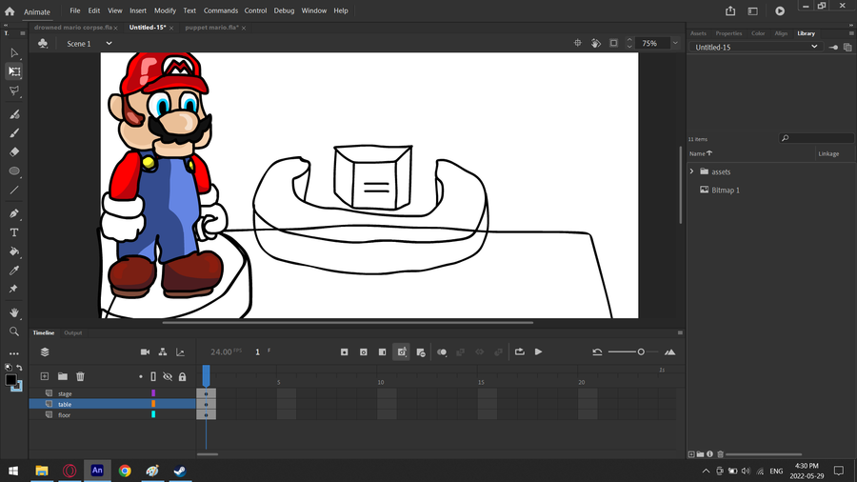Switch to the Properties panel tab
This screenshot has width=857, height=482.
point(728,33)
